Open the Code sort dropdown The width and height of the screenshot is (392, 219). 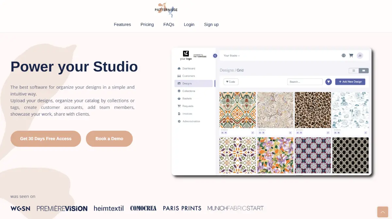click(x=231, y=82)
